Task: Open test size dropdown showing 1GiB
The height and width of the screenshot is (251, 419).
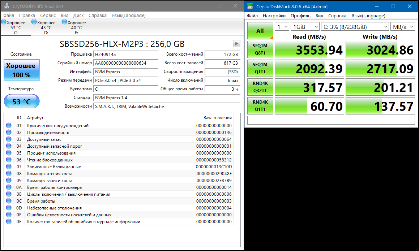Action: 305,27
